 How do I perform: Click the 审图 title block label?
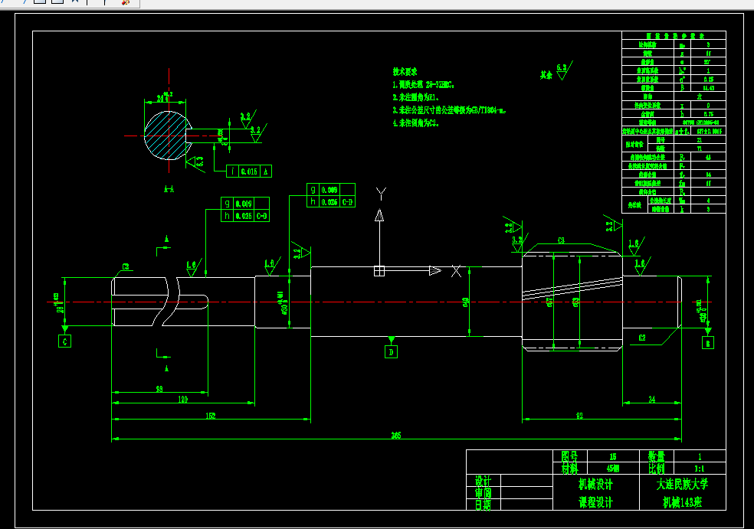pyautogui.click(x=484, y=493)
